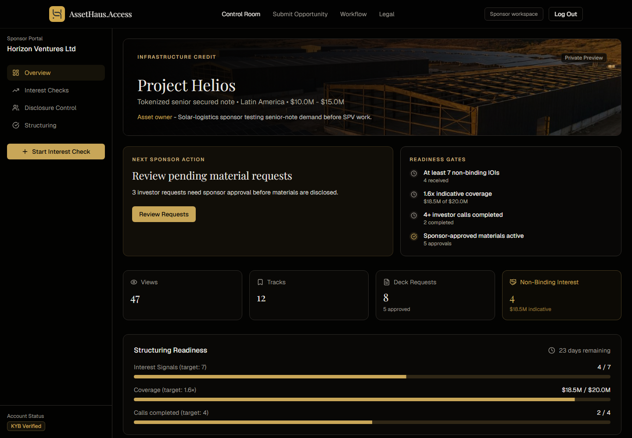Click the Tracks card value 12
The height and width of the screenshot is (438, 632).
coord(261,299)
